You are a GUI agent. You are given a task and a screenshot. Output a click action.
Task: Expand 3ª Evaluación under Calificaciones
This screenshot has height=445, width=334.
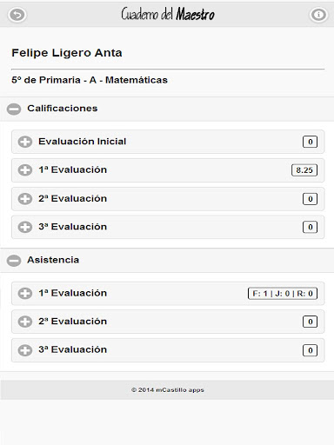point(168,227)
